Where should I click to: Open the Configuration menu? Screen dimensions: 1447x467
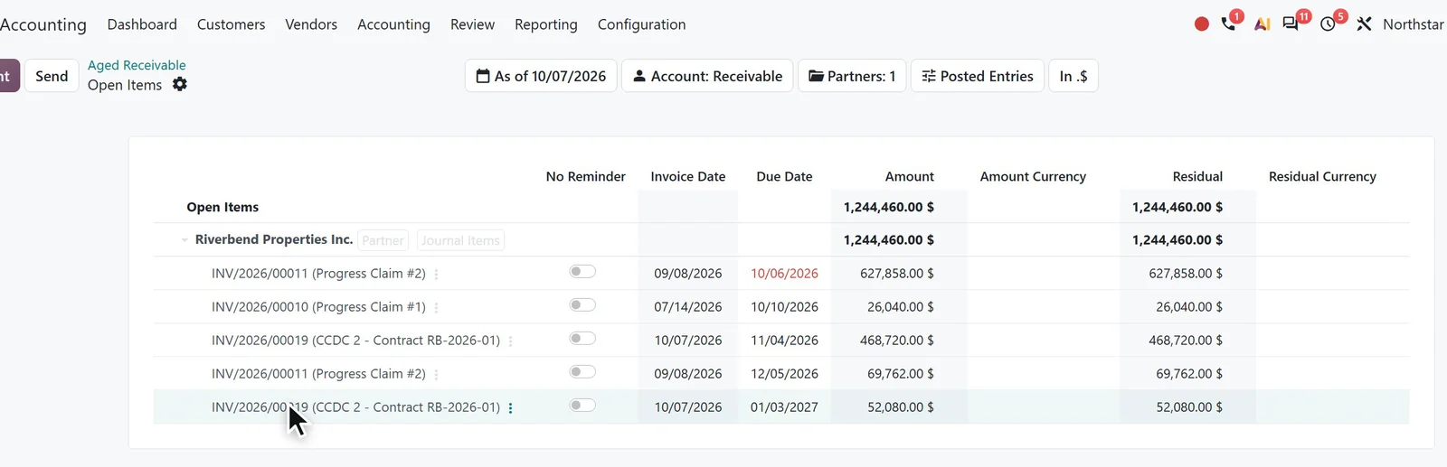point(642,24)
